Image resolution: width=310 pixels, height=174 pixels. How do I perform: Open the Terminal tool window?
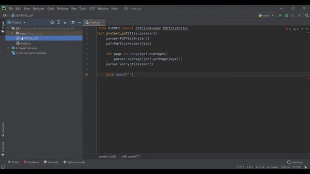51,162
